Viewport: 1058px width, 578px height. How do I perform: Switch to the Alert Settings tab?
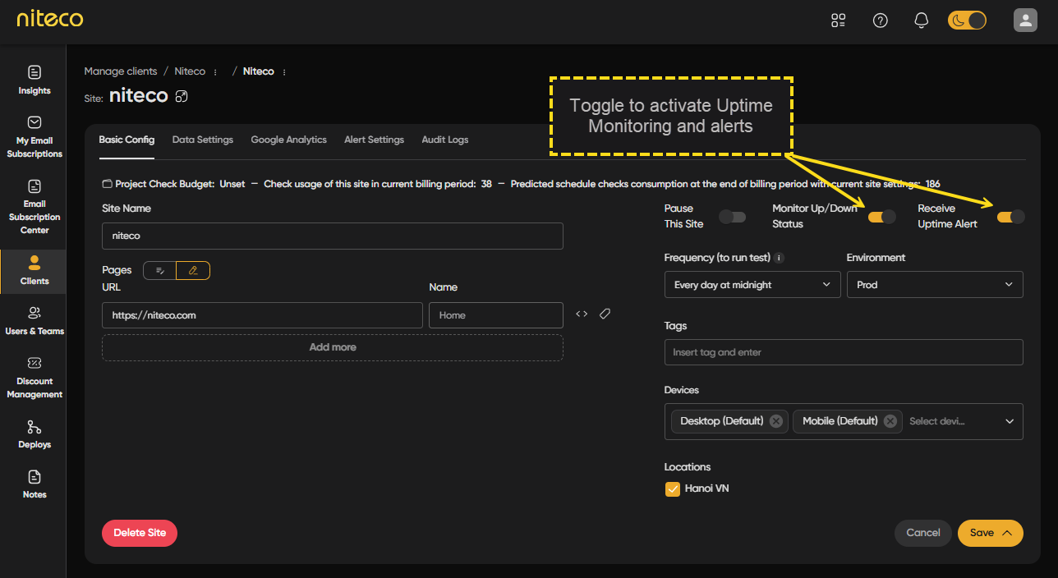374,140
